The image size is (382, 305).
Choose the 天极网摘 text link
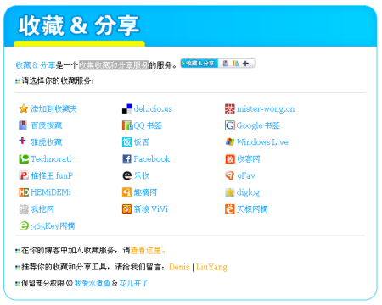pos(252,209)
